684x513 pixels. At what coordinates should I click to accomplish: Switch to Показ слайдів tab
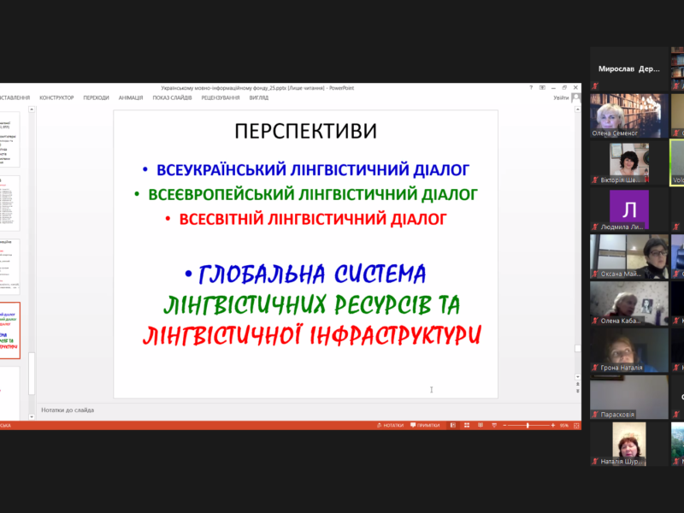pos(173,97)
